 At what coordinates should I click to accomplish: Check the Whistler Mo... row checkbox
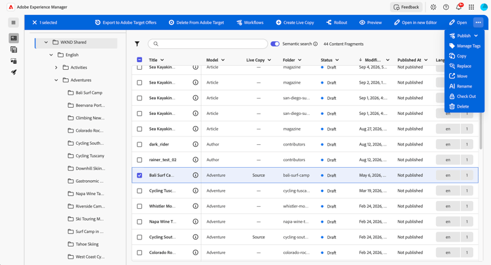pyautogui.click(x=139, y=206)
